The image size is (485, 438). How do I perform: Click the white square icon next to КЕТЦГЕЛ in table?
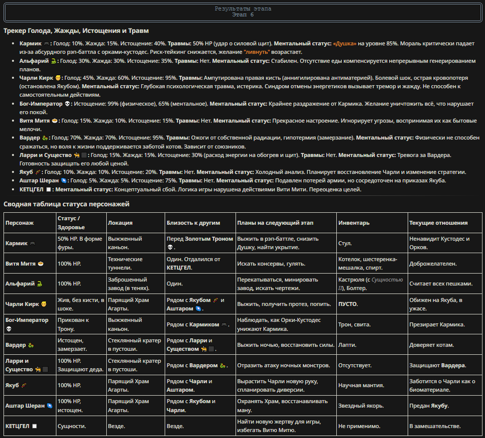pyautogui.click(x=34, y=426)
